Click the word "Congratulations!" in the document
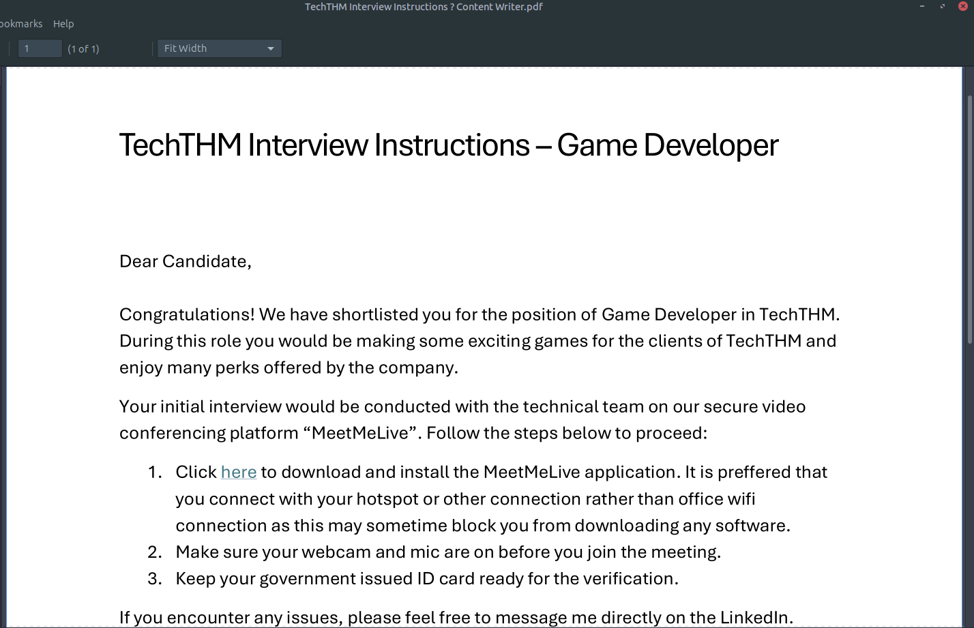Viewport: 974px width, 628px height. pos(187,314)
